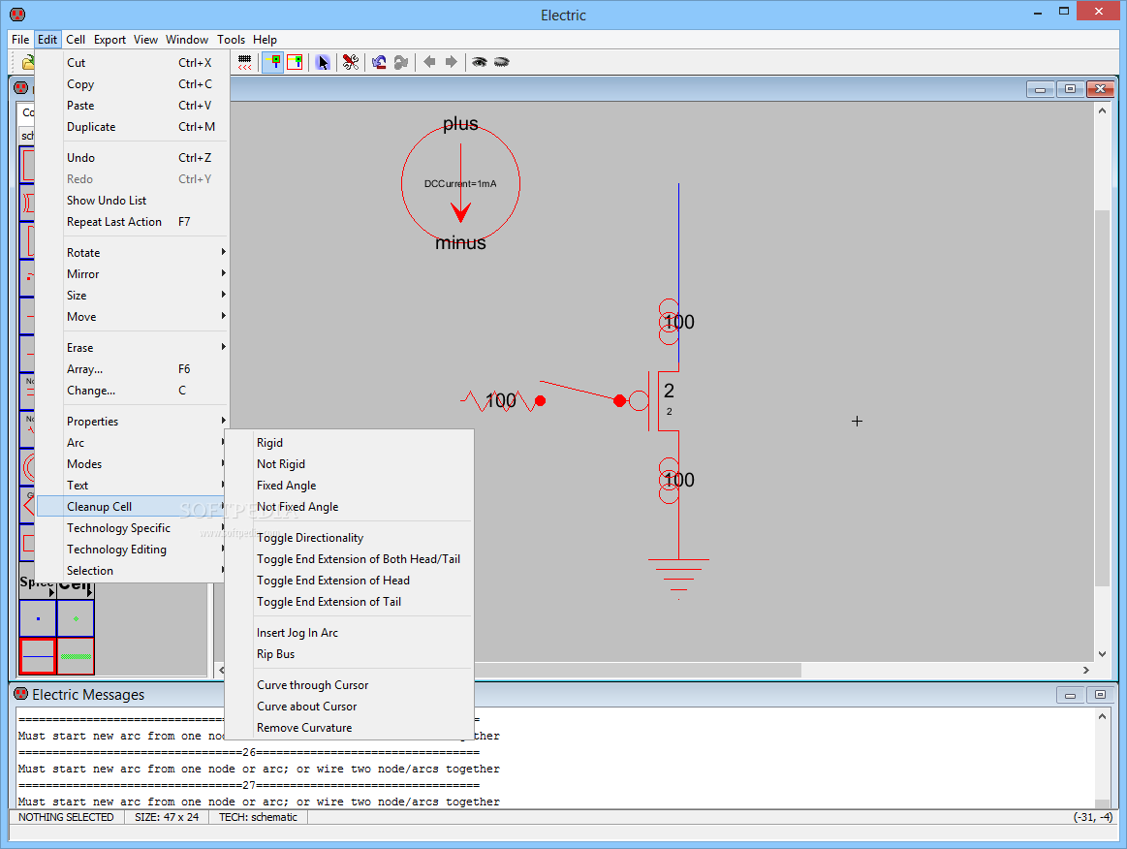This screenshot has height=849, width=1127.
Task: Expand the Selection submenu
Action: tap(132, 570)
